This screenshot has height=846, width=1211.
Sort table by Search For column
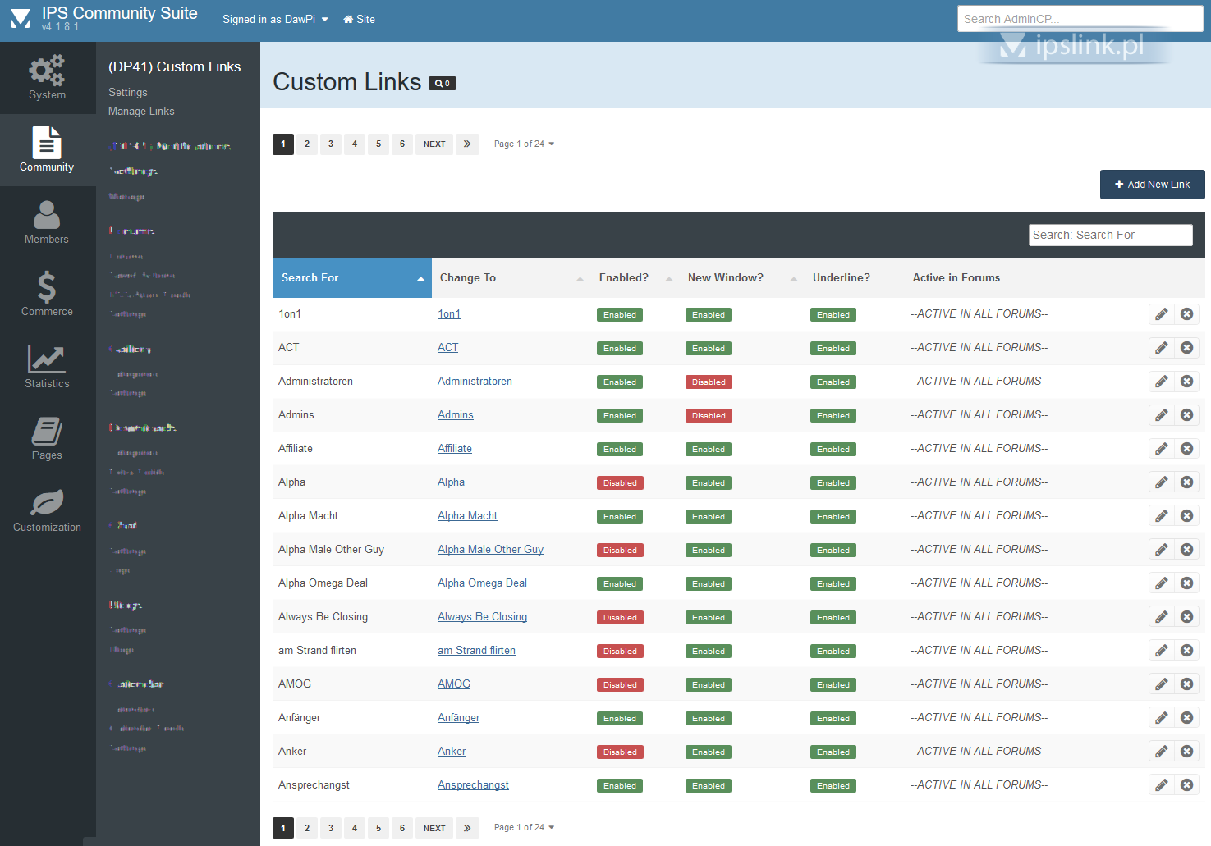[x=352, y=278]
